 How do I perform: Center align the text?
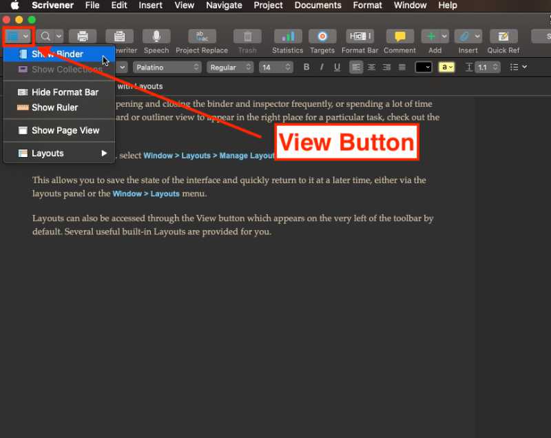point(371,67)
